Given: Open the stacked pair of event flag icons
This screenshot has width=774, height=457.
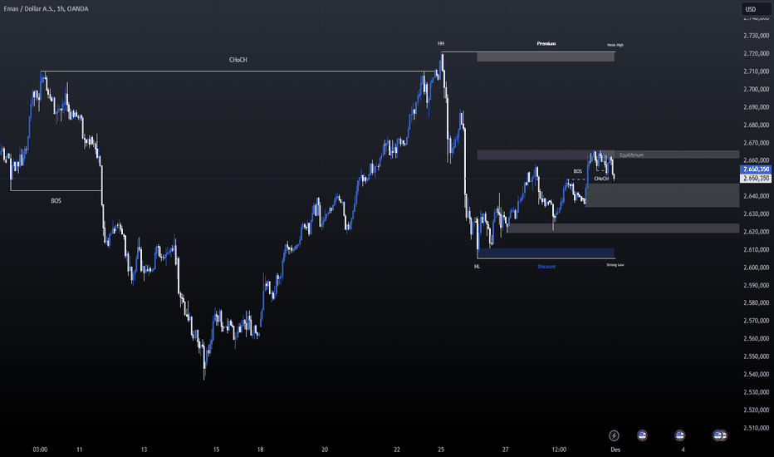Looking at the screenshot, I should point(720,435).
